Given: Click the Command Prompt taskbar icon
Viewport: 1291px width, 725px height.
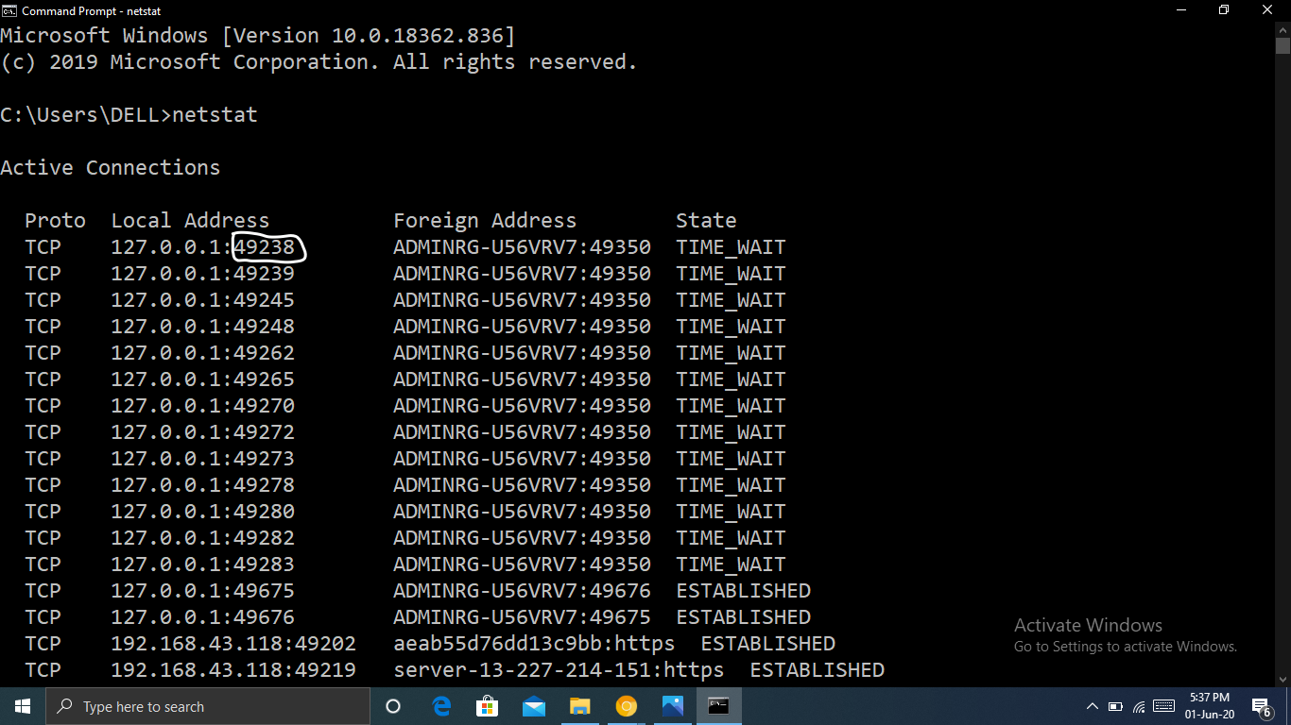Looking at the screenshot, I should [x=719, y=706].
